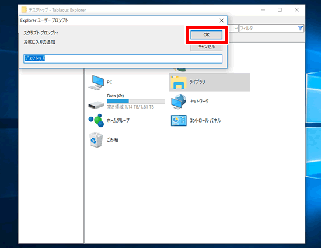The image size is (321, 248).
Task: Select the ホームグループ icon
Action: coord(96,121)
